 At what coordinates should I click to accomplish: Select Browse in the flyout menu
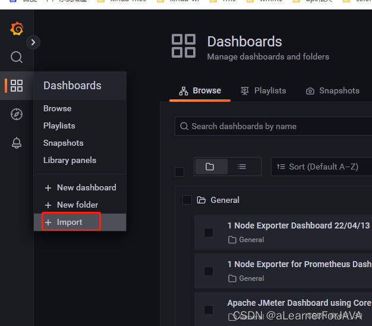pyautogui.click(x=58, y=108)
